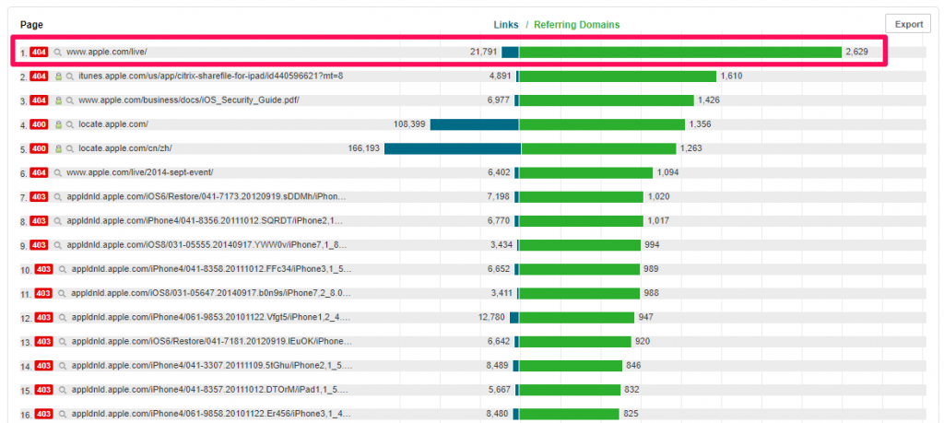Viewport: 944px width, 423px height.
Task: Open appldnld link iOS8/031-05647
Action: (x=211, y=294)
